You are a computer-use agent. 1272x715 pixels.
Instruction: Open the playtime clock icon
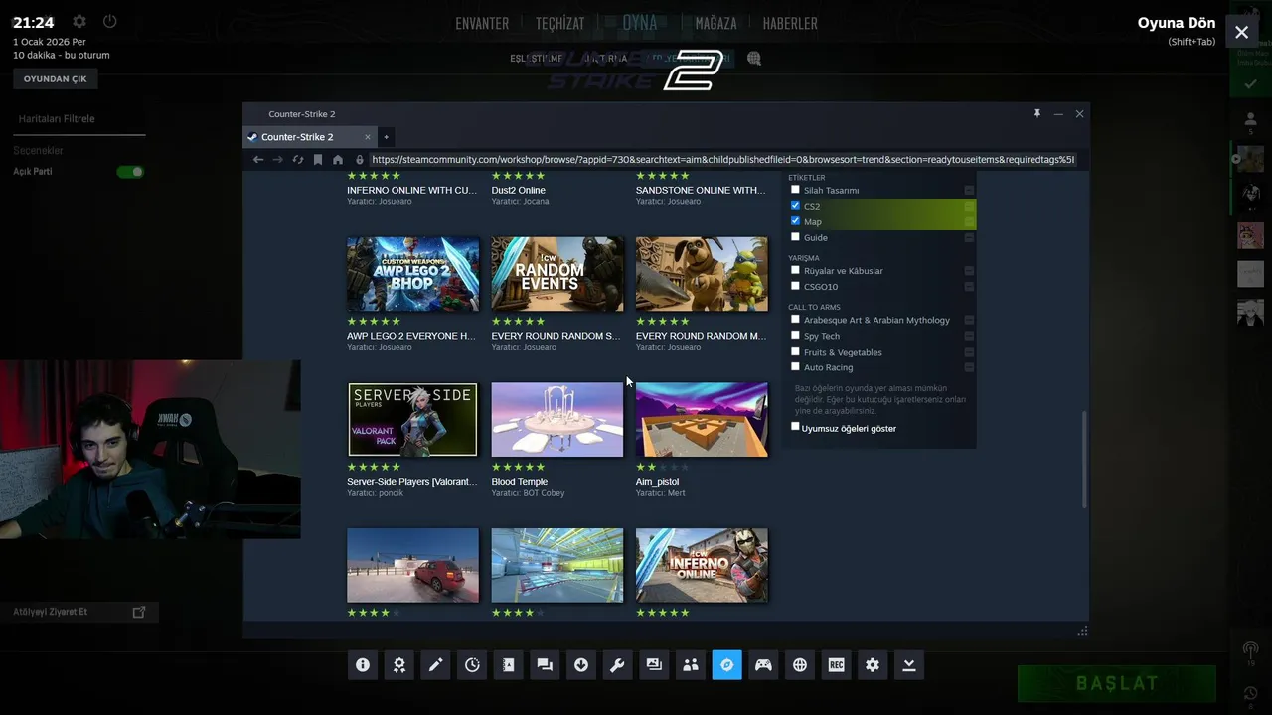472,665
